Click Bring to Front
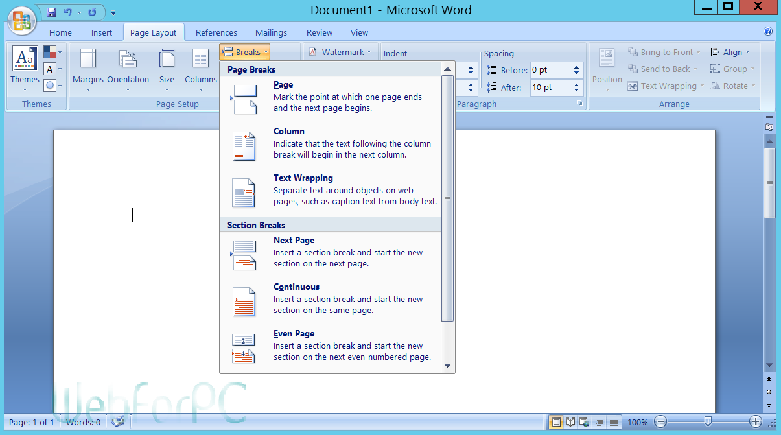The width and height of the screenshot is (781, 435). click(x=664, y=52)
